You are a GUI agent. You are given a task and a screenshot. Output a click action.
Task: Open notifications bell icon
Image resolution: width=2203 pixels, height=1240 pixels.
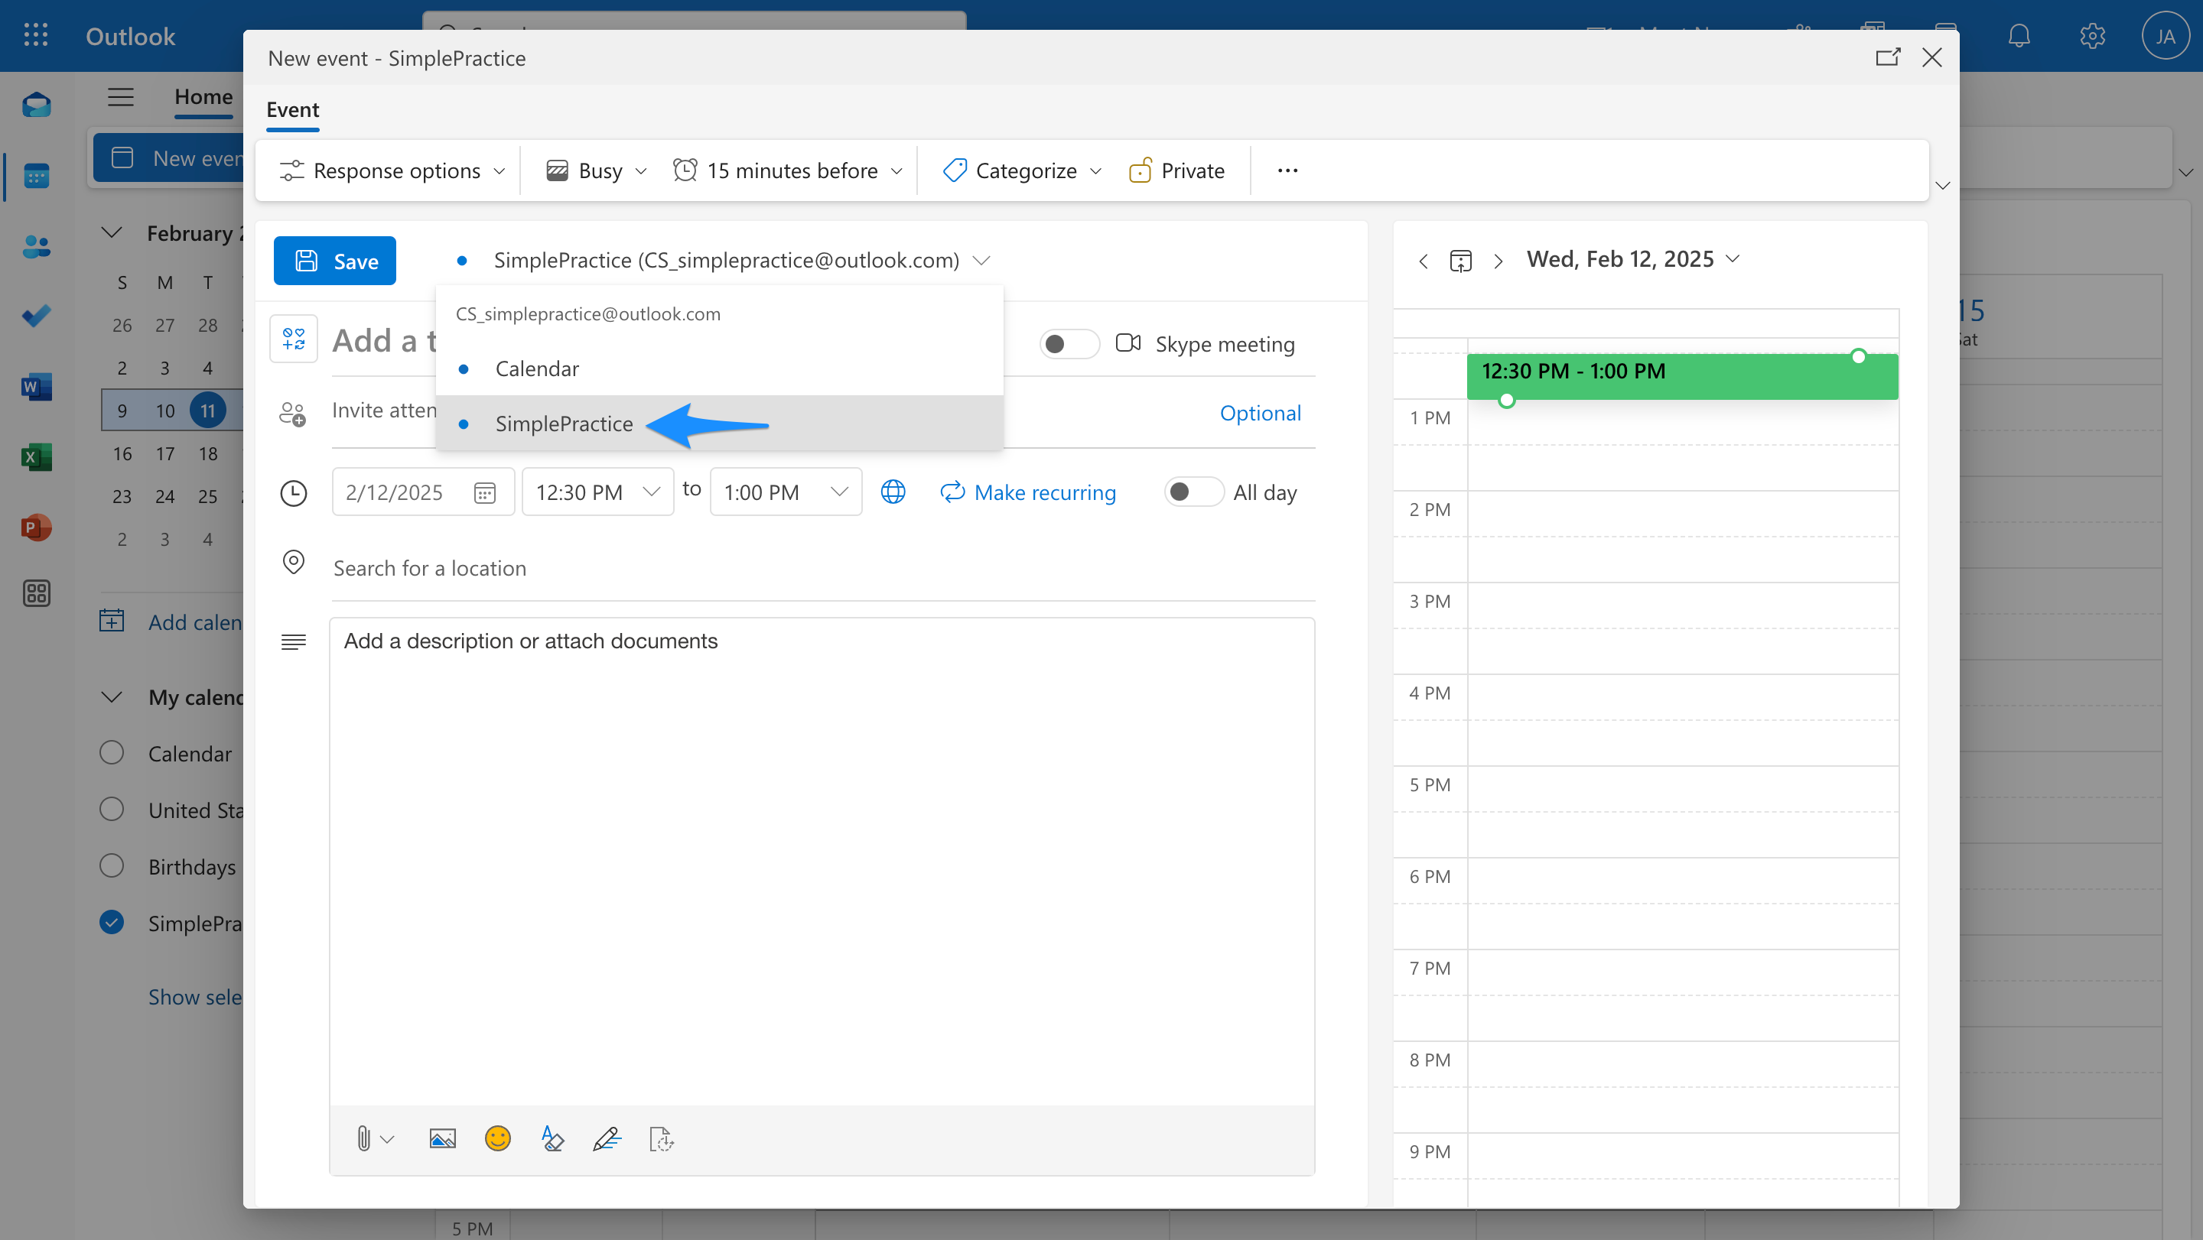(x=2019, y=36)
